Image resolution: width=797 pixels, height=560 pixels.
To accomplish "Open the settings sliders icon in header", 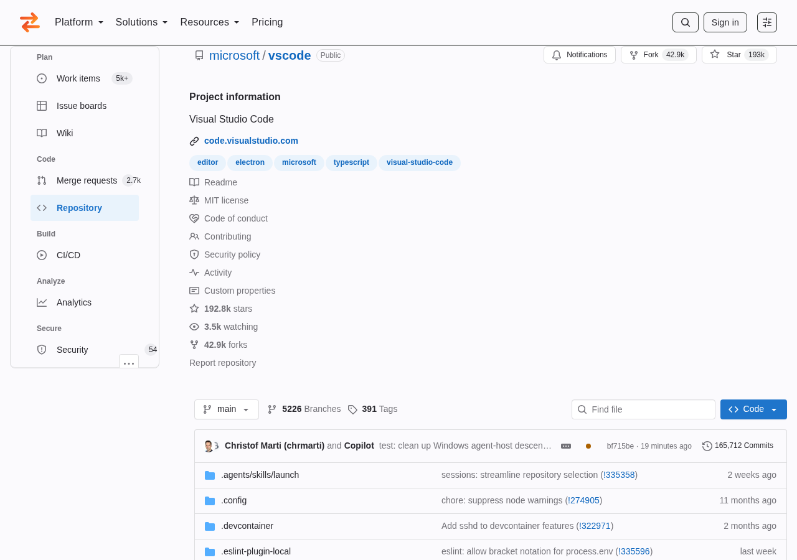I will click(767, 22).
